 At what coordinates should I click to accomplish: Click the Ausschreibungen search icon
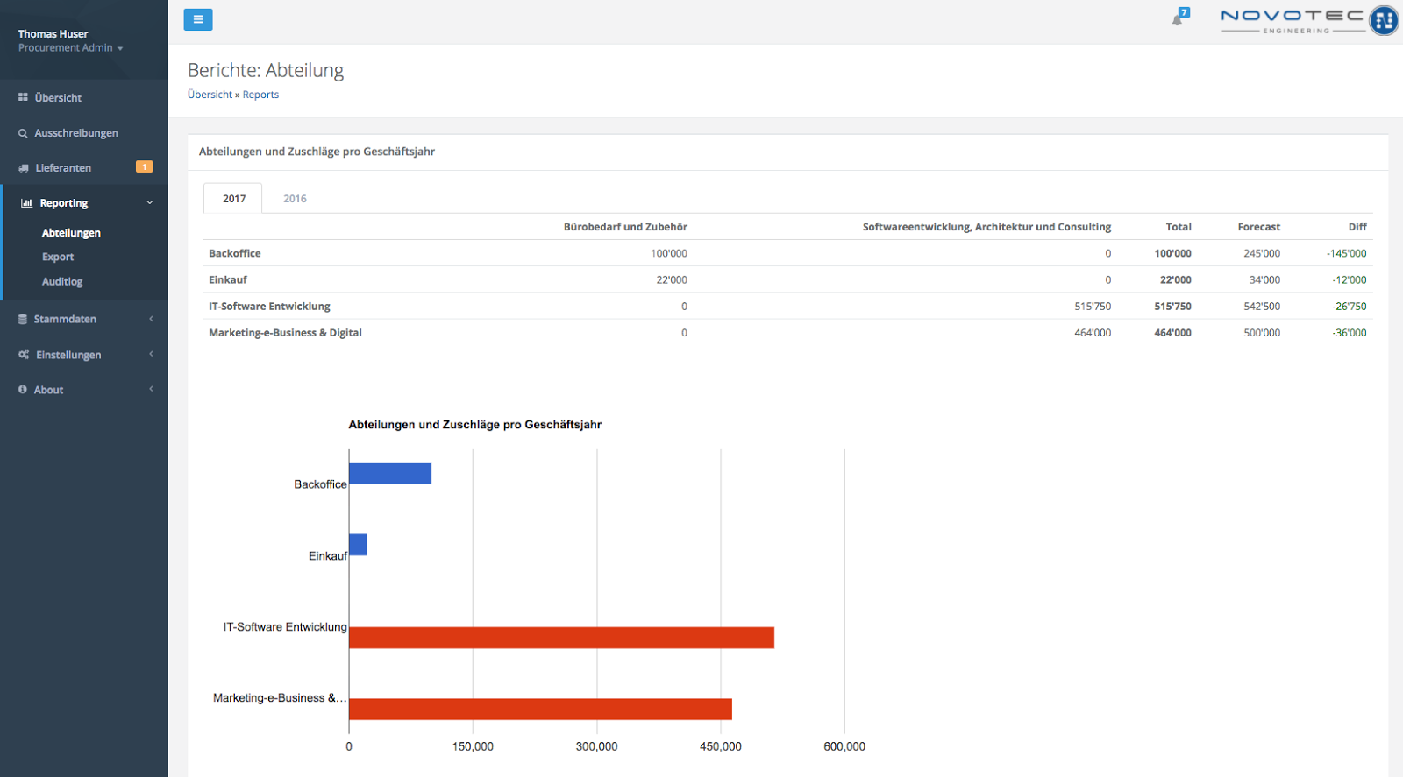(23, 133)
